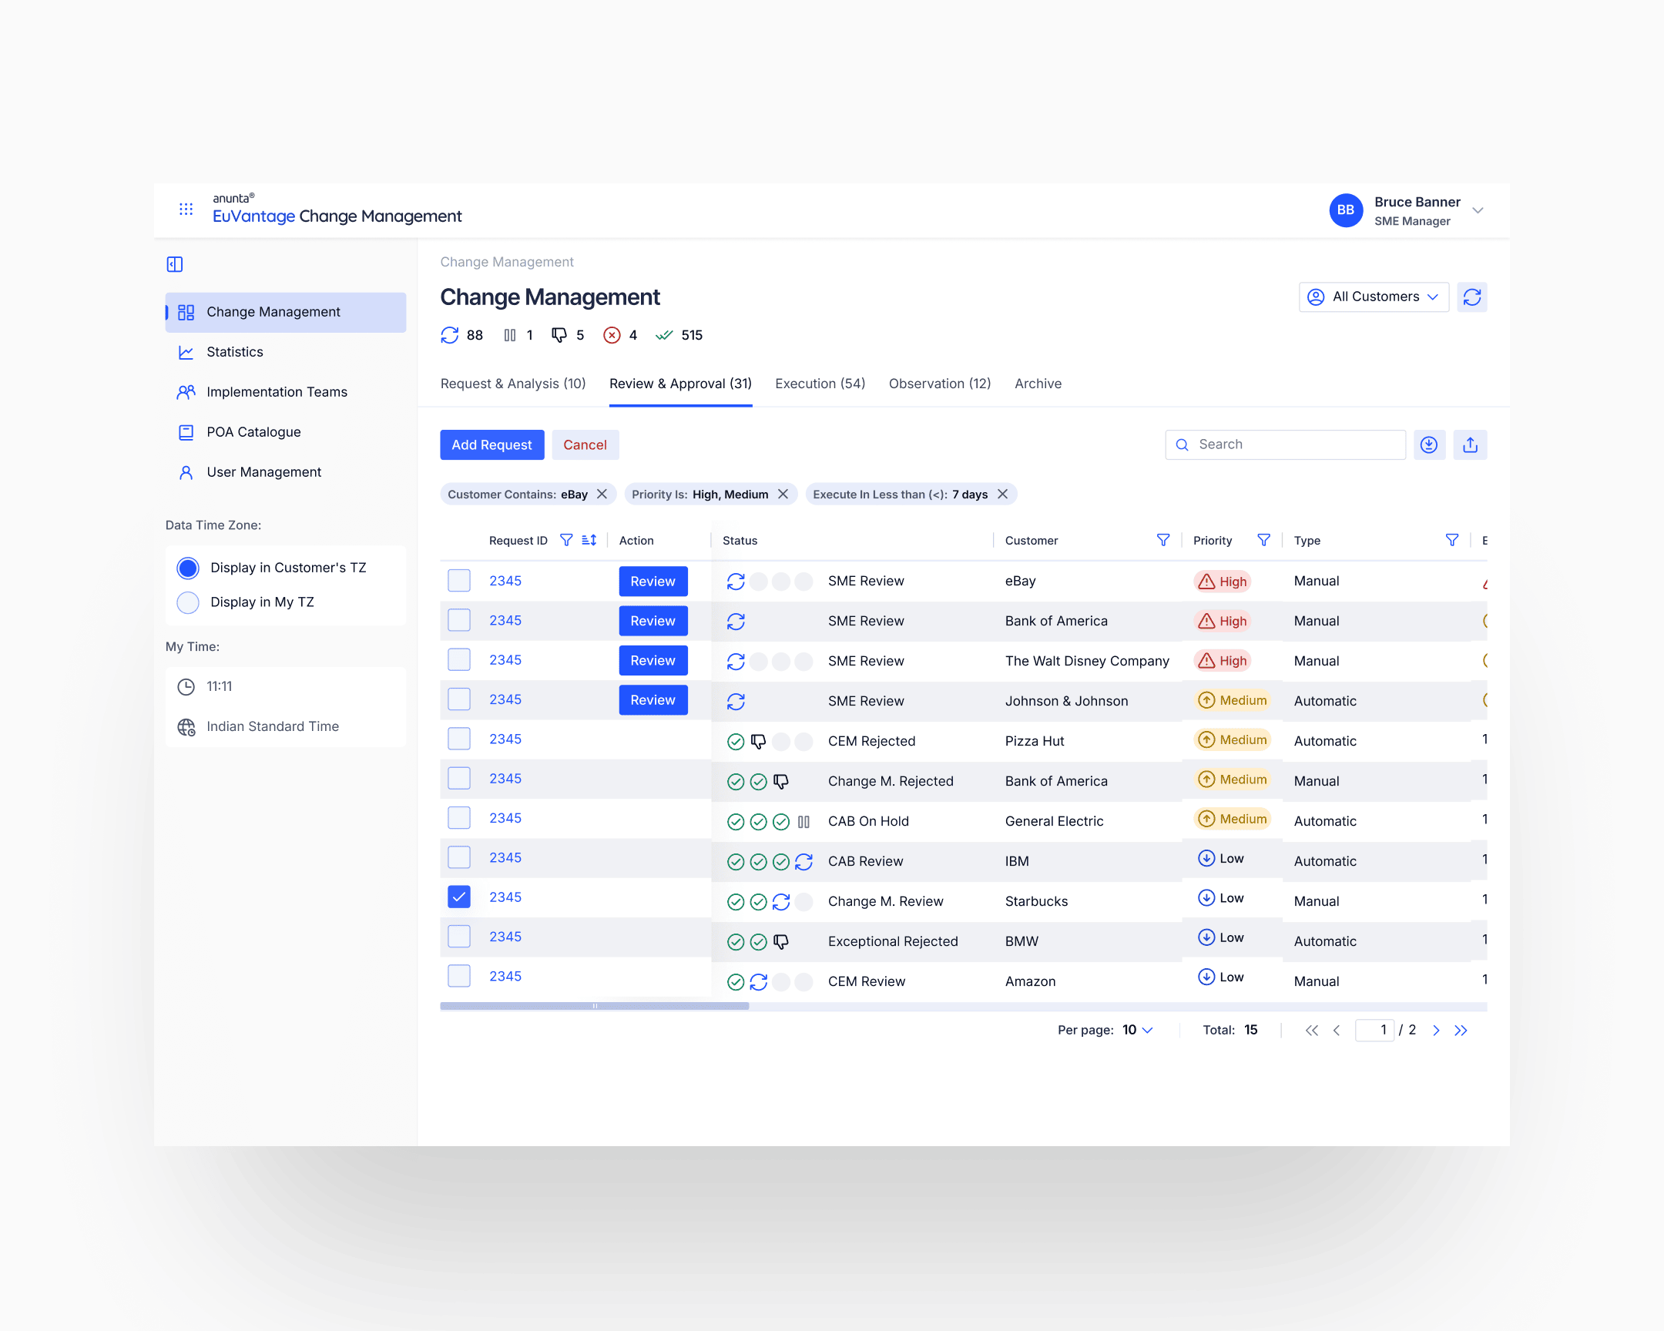Switch to the Execution (54) tab

[x=820, y=384]
